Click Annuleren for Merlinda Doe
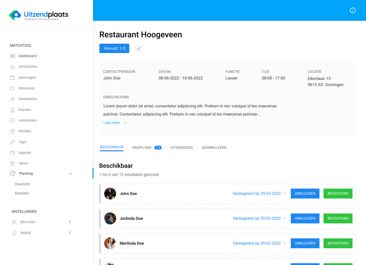The height and width of the screenshot is (265, 366). (x=305, y=243)
